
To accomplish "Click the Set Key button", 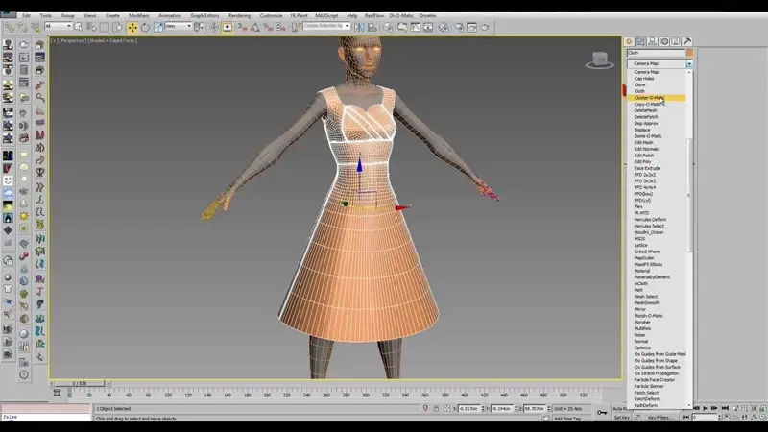I will (x=621, y=418).
